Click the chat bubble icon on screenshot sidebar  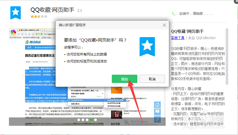pyautogui.click(x=157, y=112)
